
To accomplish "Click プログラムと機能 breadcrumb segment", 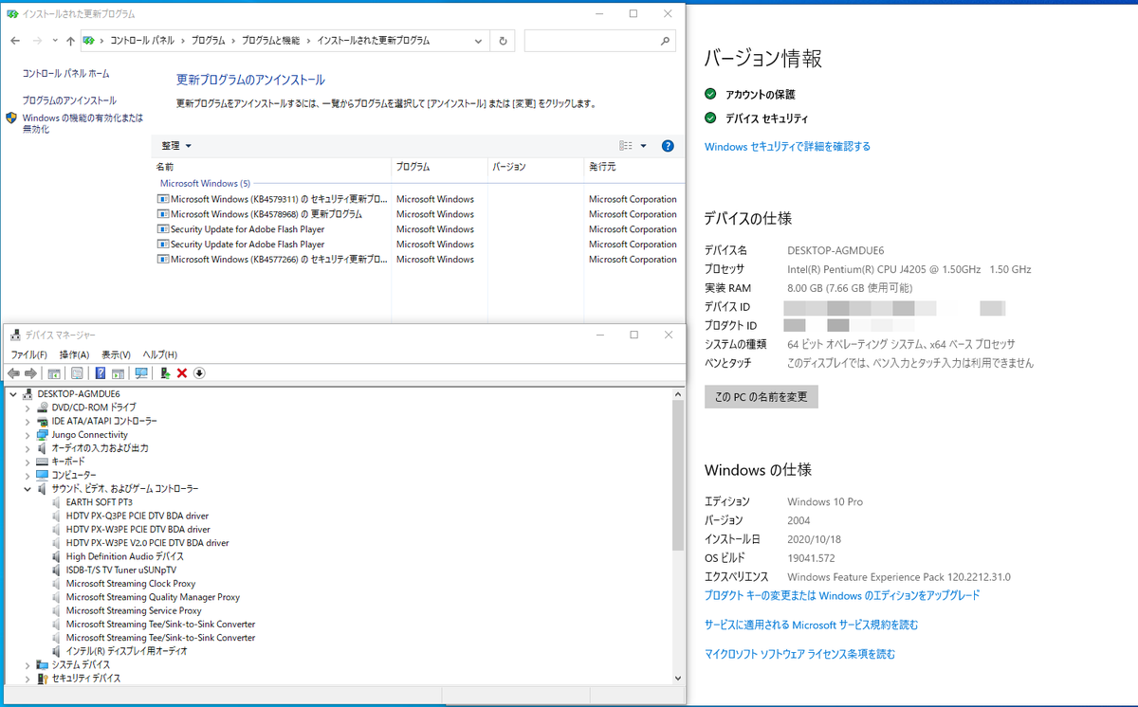I will pyautogui.click(x=270, y=41).
